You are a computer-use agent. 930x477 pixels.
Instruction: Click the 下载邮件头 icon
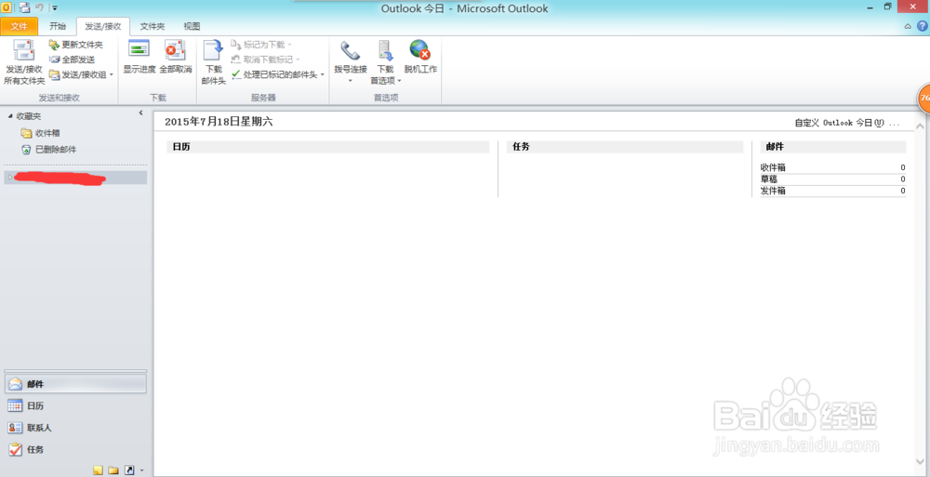click(214, 50)
